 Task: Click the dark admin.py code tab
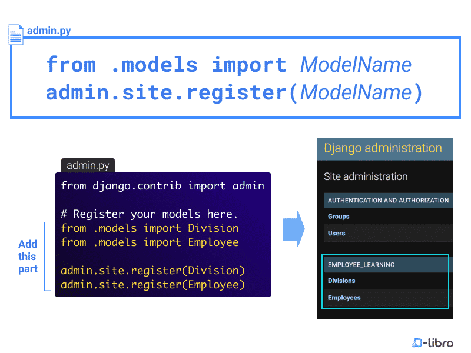(x=88, y=165)
